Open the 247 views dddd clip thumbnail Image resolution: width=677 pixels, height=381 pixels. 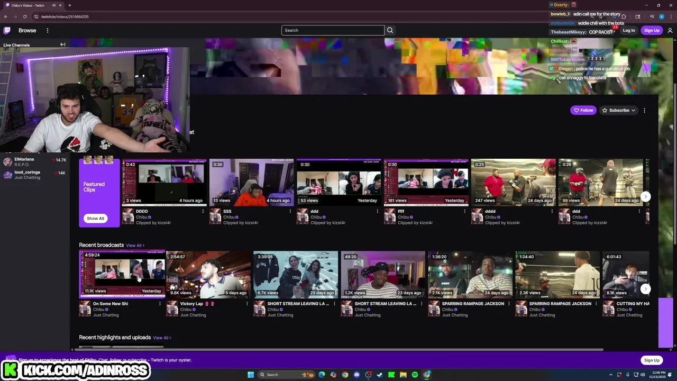514,182
